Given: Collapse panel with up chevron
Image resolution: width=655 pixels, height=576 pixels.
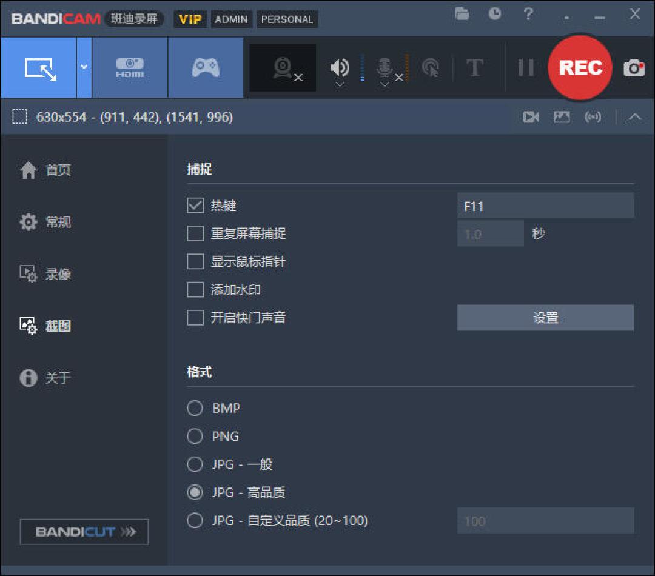Looking at the screenshot, I should (x=635, y=117).
